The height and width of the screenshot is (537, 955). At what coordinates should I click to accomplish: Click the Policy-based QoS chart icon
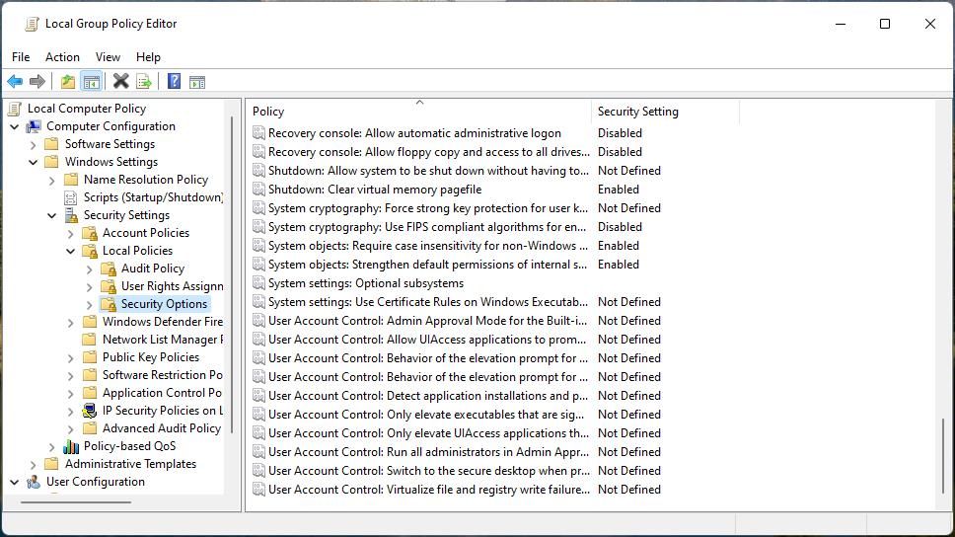click(x=71, y=446)
